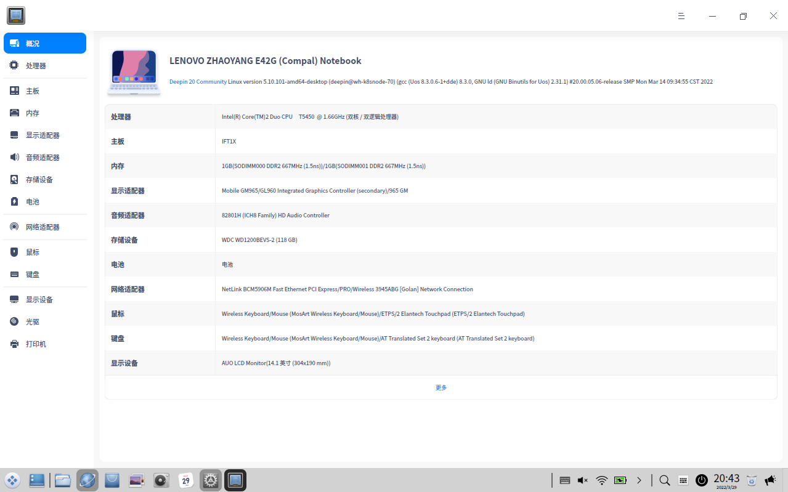Open the Control Center gear in the dock
This screenshot has width=788, height=492.
tap(211, 480)
